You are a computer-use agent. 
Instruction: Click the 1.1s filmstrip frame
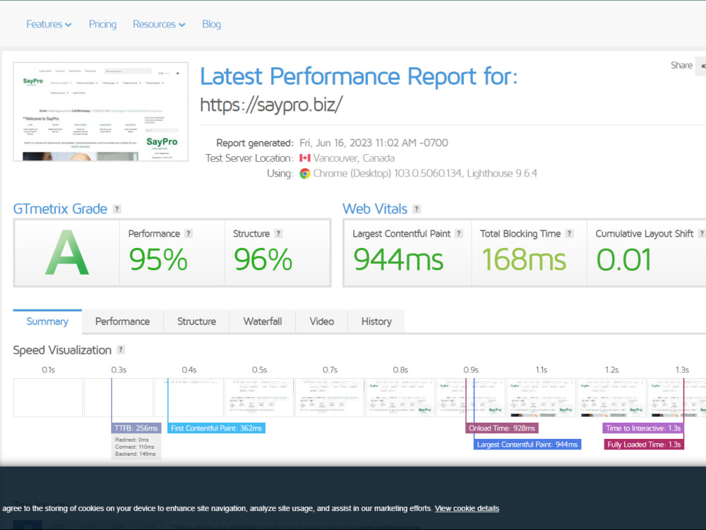542,397
